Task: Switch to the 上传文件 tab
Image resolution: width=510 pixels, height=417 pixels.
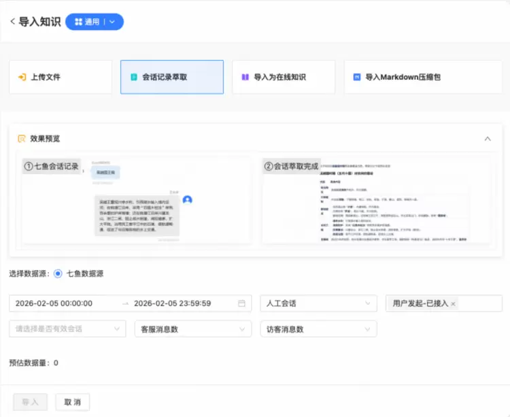Action: [61, 78]
